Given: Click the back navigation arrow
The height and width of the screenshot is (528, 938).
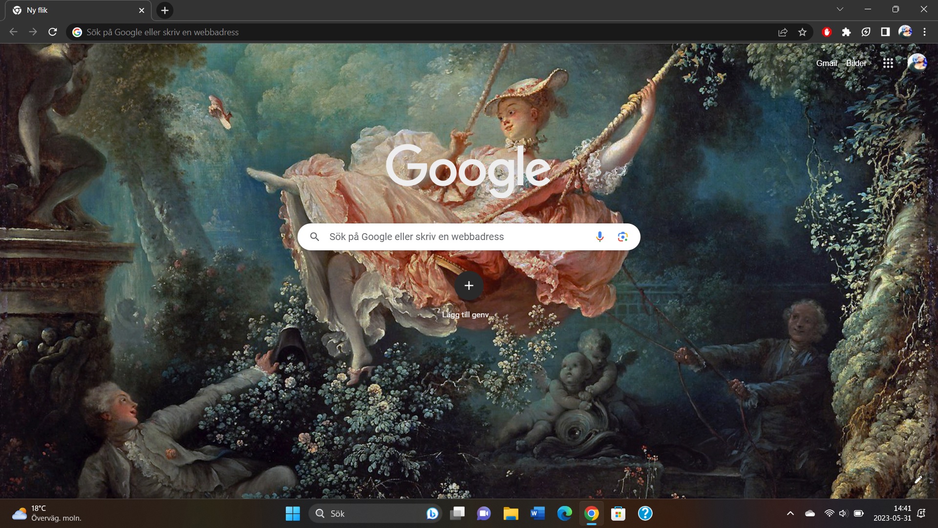Looking at the screenshot, I should click(13, 32).
